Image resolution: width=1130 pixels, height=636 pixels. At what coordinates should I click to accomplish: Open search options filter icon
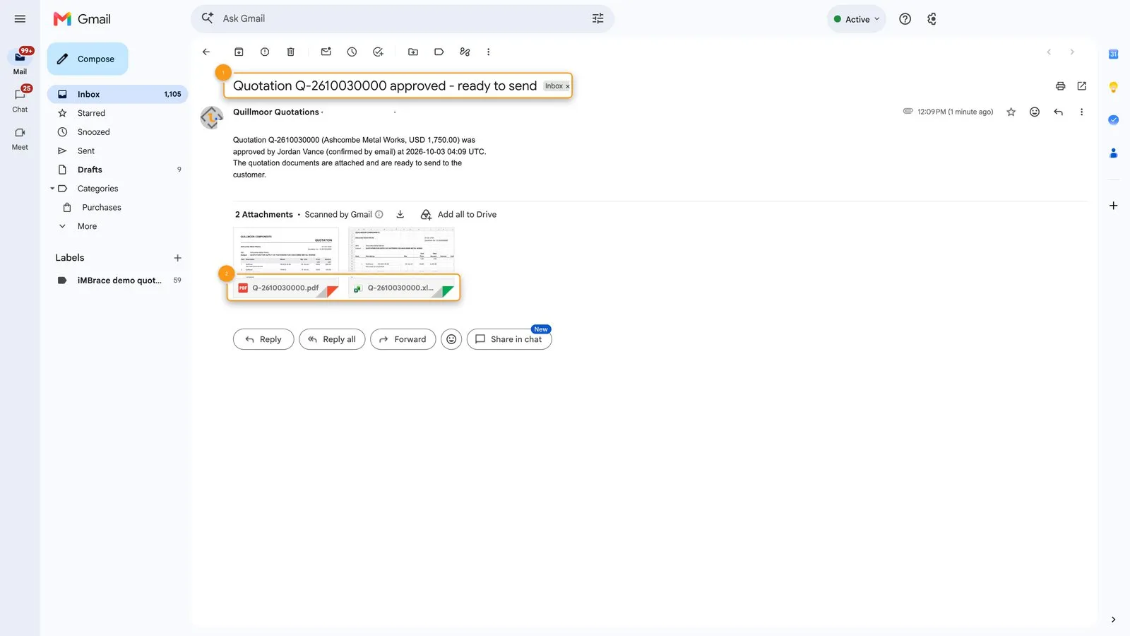(x=597, y=18)
